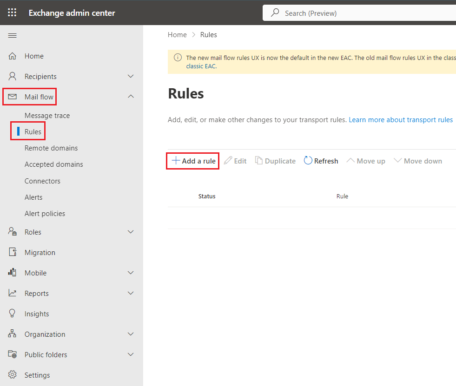Open Alert policies in sidebar
The image size is (456, 386).
tap(45, 214)
